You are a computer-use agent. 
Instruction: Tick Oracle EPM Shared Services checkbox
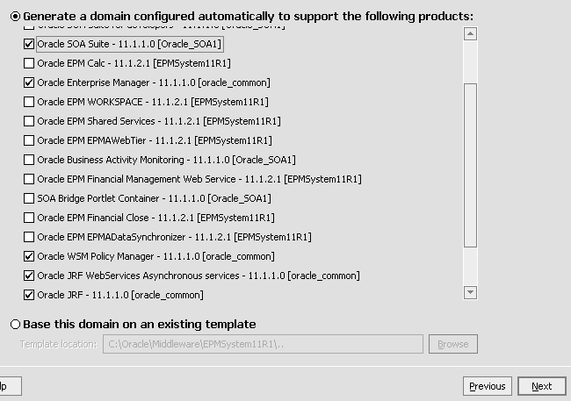coord(30,121)
